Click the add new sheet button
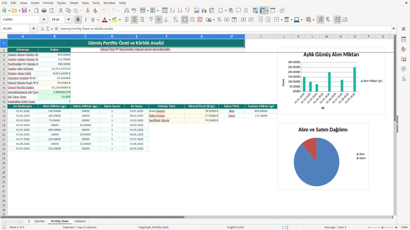410x230 pixels. pyautogui.click(x=29, y=221)
